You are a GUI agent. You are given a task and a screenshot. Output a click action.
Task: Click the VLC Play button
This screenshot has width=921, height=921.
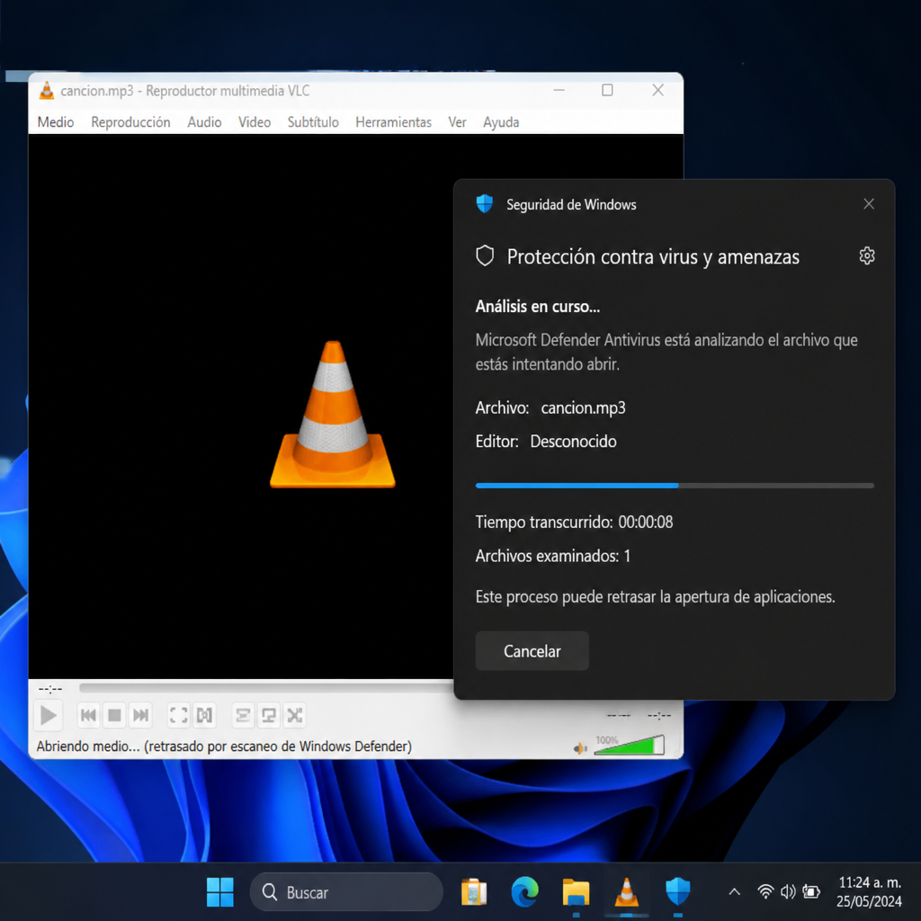click(49, 715)
